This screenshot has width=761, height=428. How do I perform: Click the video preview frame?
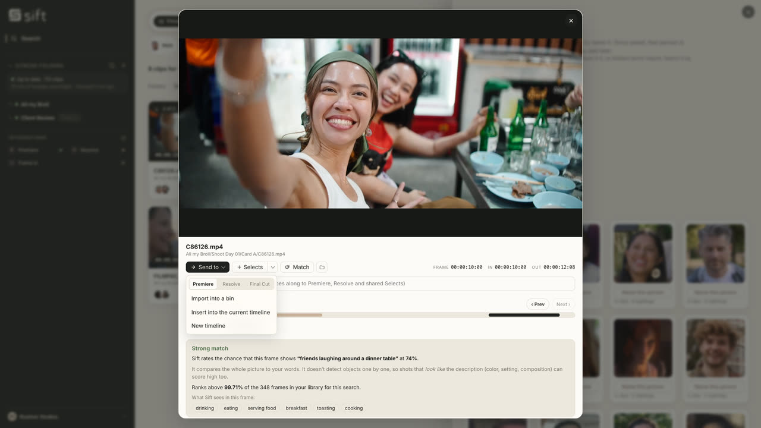coord(380,124)
